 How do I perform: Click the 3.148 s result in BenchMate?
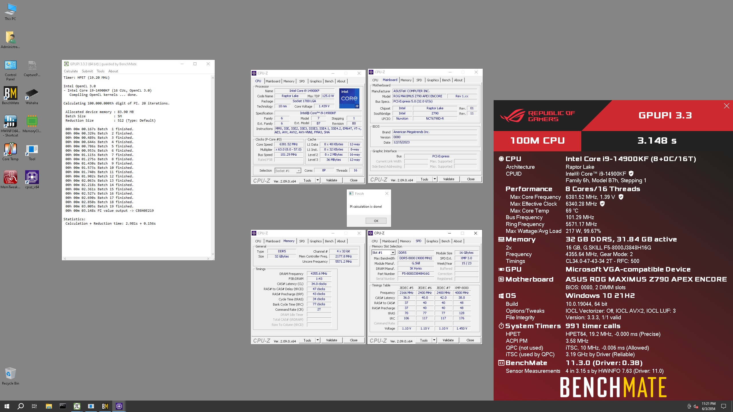pyautogui.click(x=657, y=141)
